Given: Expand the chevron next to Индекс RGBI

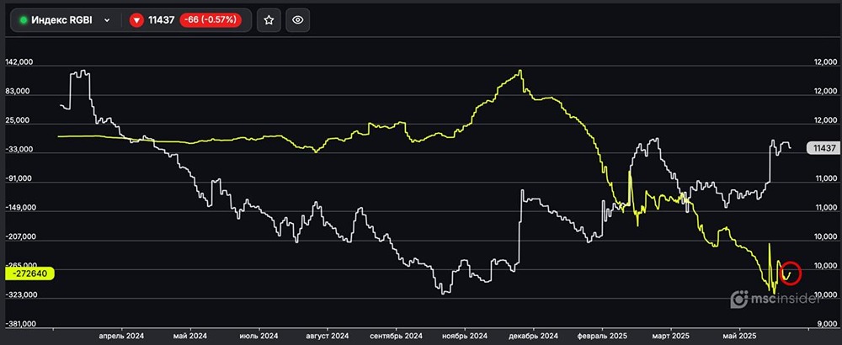Looking at the screenshot, I should pyautogui.click(x=107, y=20).
